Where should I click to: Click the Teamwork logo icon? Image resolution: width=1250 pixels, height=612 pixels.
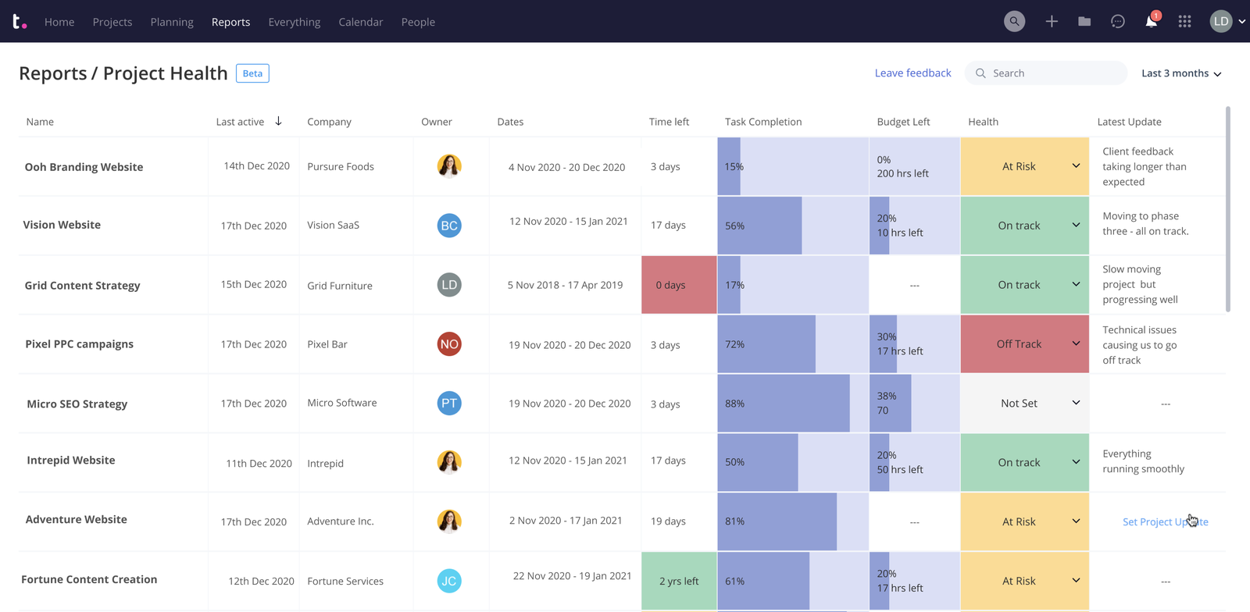click(19, 21)
